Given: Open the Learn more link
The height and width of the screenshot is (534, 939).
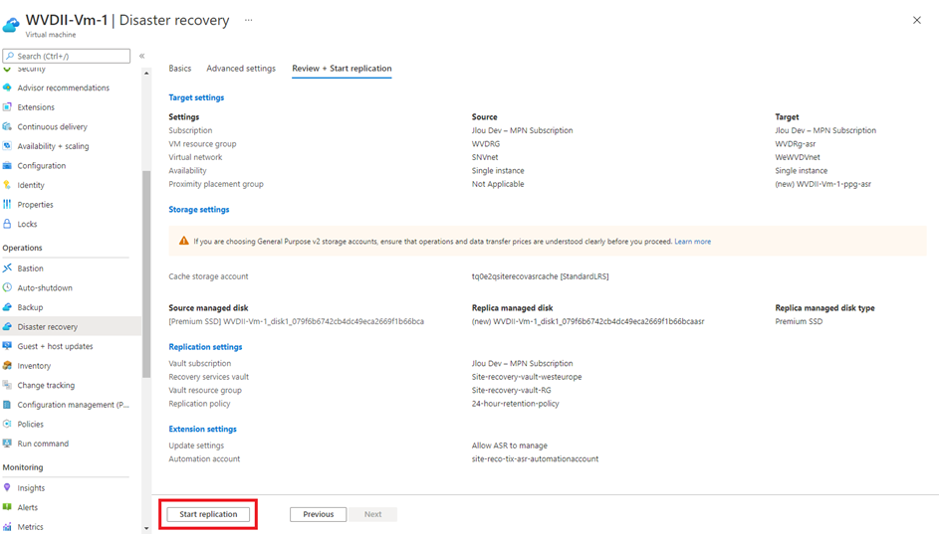Looking at the screenshot, I should (x=693, y=242).
